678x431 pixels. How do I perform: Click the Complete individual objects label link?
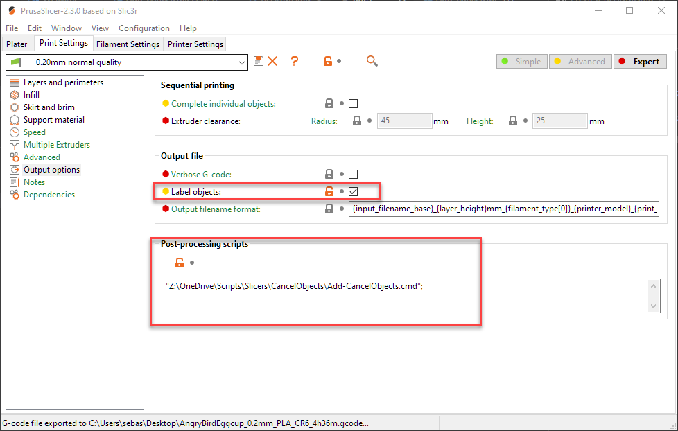[223, 104]
